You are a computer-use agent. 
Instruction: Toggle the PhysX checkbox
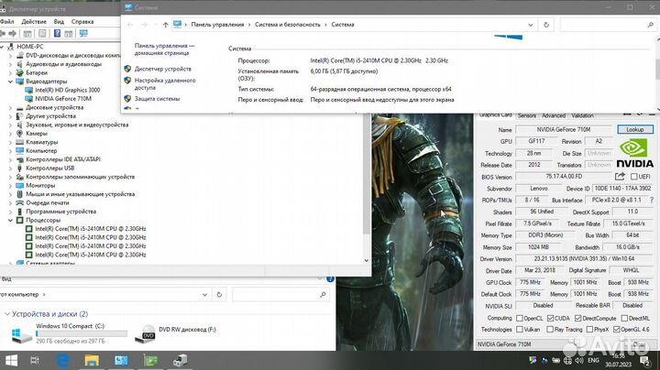(589, 330)
